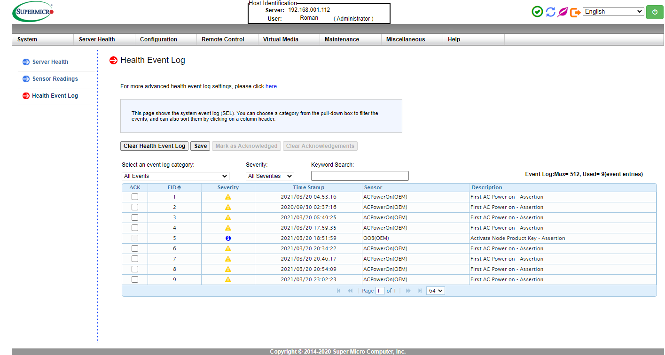Click the 'here' advanced settings link

271,86
